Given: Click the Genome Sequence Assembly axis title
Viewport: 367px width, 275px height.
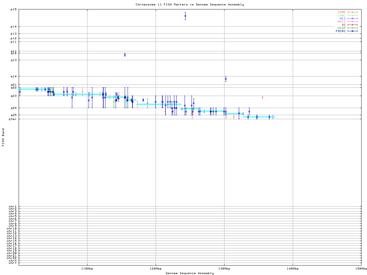Looking at the screenshot, I should tap(190, 273).
